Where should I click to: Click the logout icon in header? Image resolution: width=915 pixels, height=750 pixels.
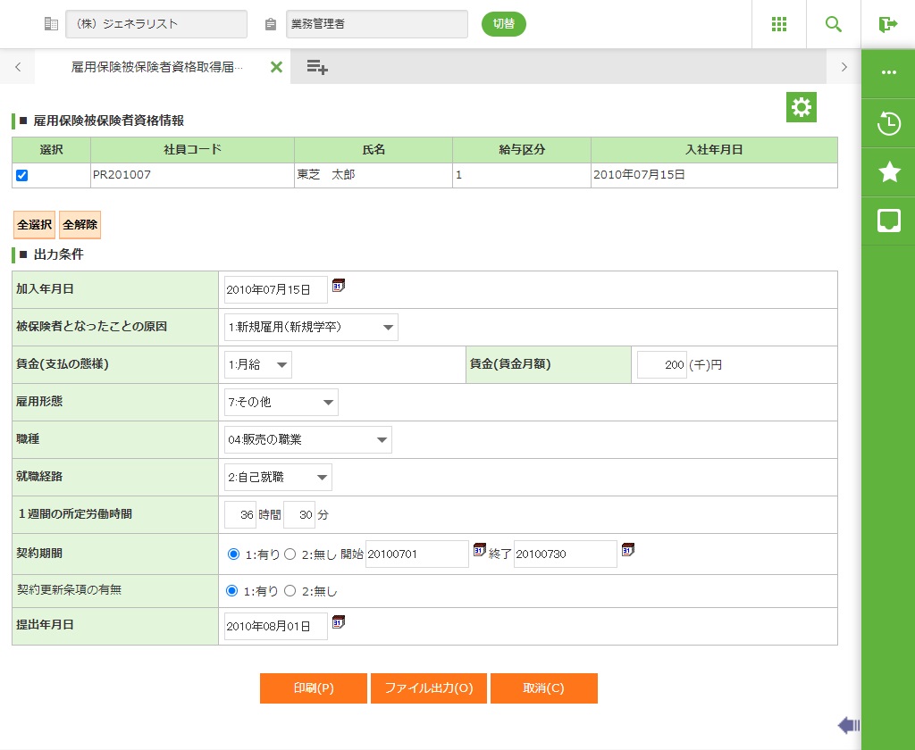pos(887,24)
